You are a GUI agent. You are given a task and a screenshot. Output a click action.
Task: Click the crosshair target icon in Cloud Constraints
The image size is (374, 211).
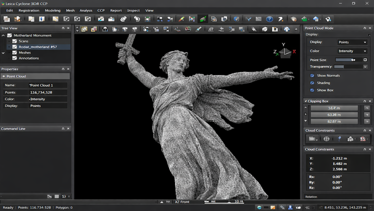tap(326, 139)
